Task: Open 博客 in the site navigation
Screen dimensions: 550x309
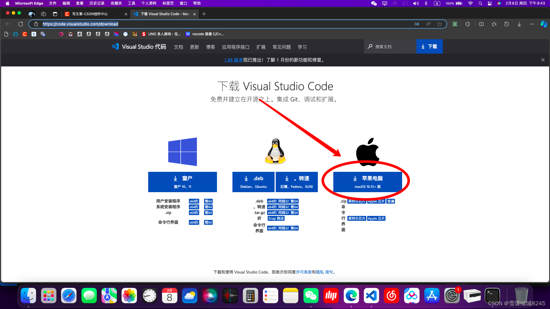Action: click(210, 47)
